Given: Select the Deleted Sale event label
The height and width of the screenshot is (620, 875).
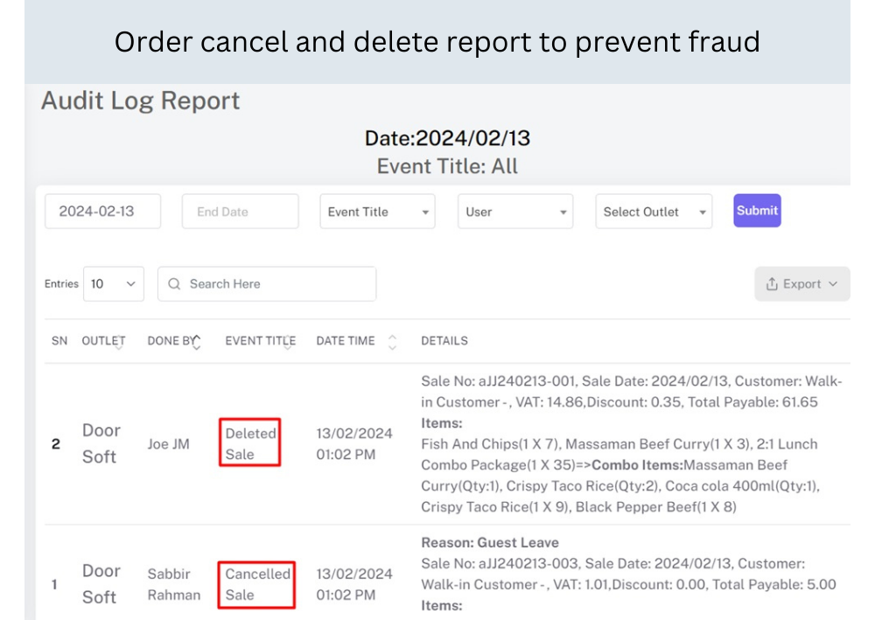Looking at the screenshot, I should tap(250, 443).
